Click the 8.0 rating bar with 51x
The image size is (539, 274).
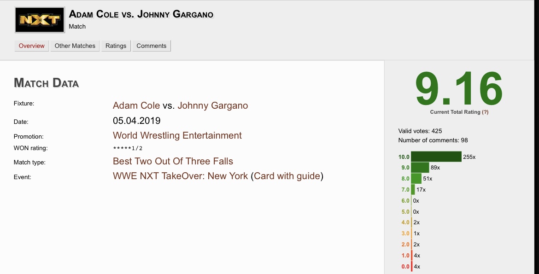pos(416,178)
